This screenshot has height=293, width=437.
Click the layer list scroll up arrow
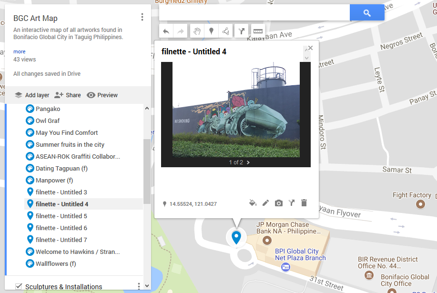pyautogui.click(x=147, y=108)
